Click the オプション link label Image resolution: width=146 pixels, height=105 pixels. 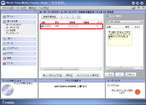[x=115, y=85]
